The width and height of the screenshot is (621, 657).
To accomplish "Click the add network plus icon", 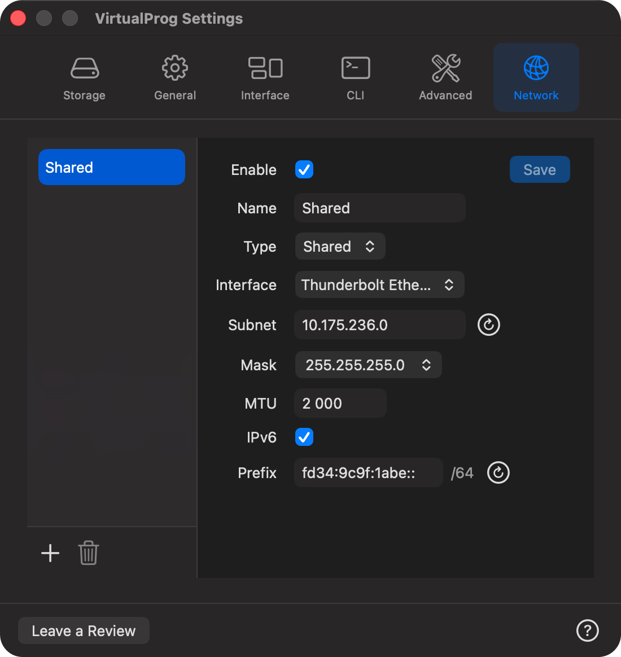I will click(x=50, y=553).
